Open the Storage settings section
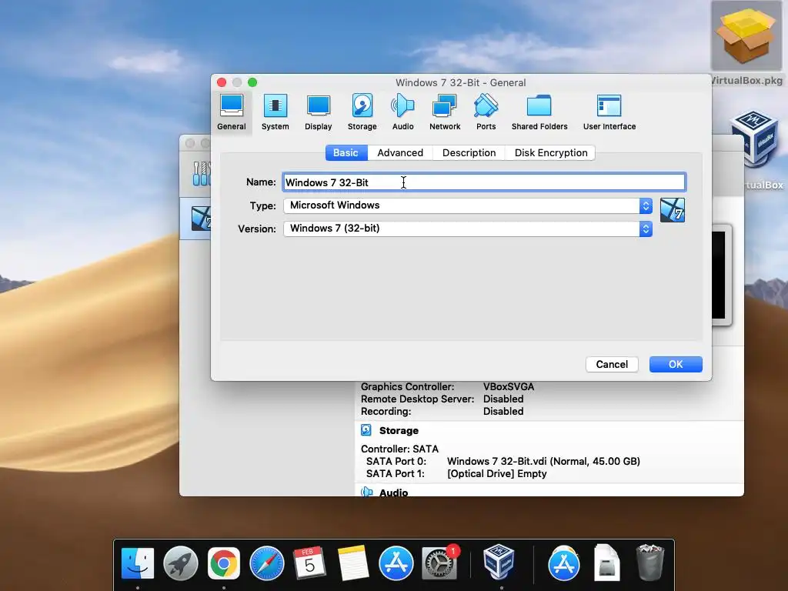788x591 pixels. (362, 112)
